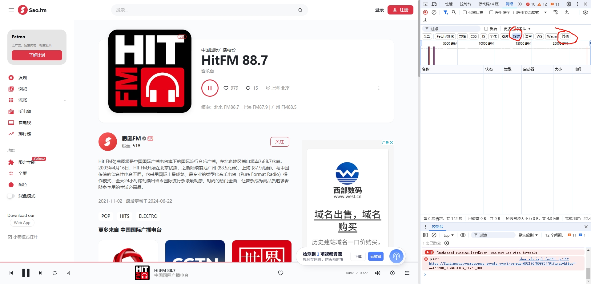Switch to the 控制台 DevTools tab
The height and width of the screenshot is (284, 591).
(x=465, y=4)
